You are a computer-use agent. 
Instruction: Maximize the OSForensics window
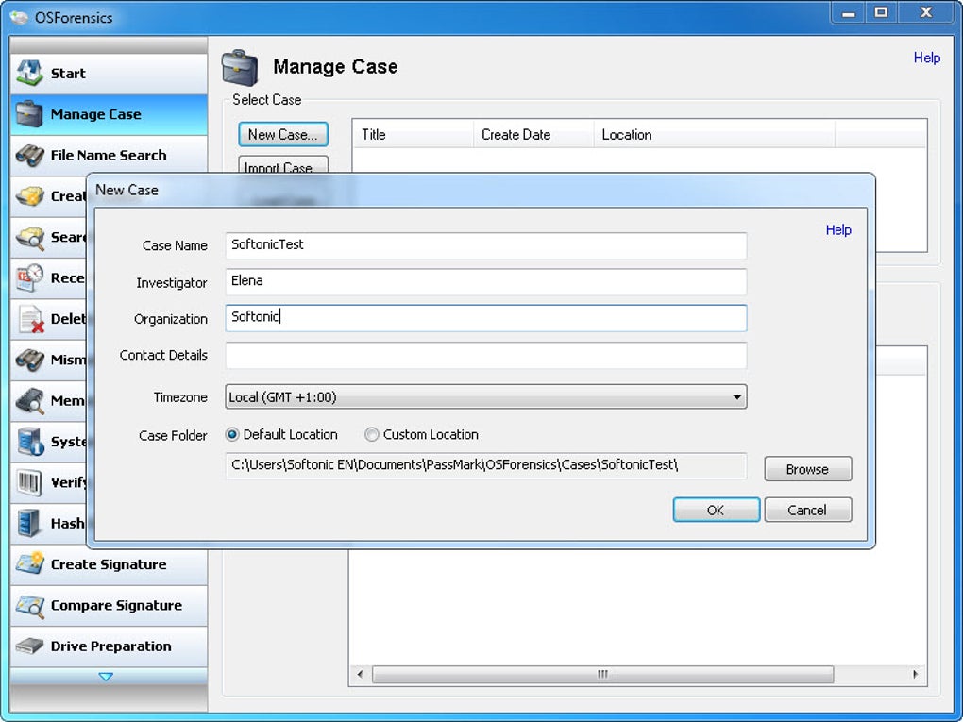[x=881, y=13]
